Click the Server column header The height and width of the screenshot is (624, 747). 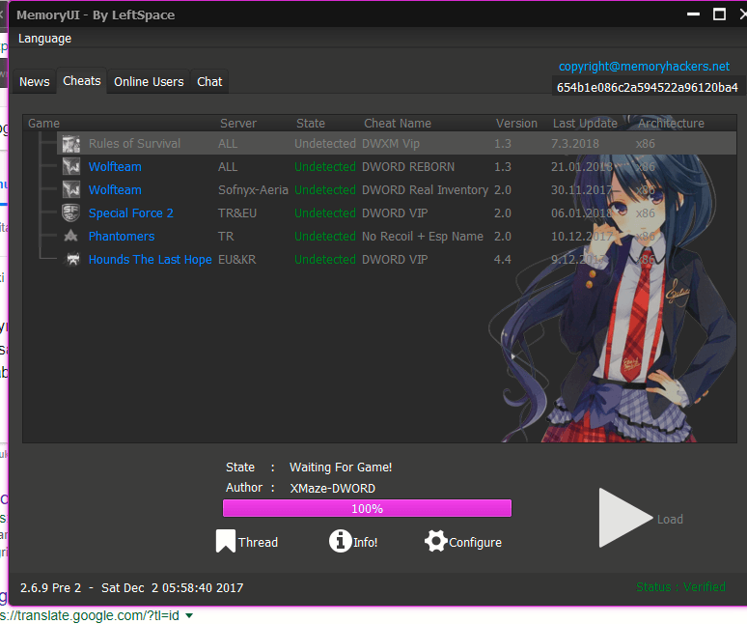(x=238, y=124)
